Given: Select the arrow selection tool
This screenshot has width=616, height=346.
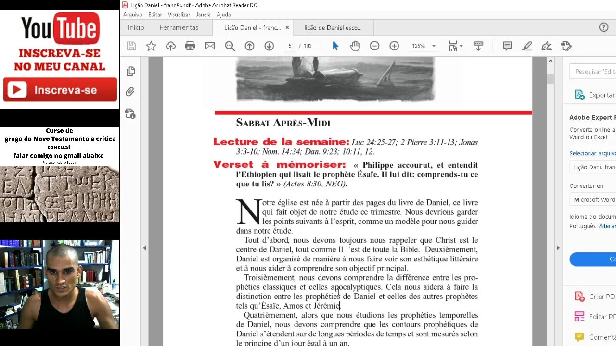Looking at the screenshot, I should pyautogui.click(x=335, y=46).
